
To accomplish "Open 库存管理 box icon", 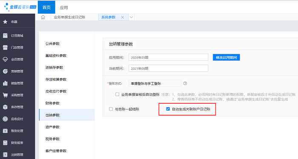I will (5, 107).
